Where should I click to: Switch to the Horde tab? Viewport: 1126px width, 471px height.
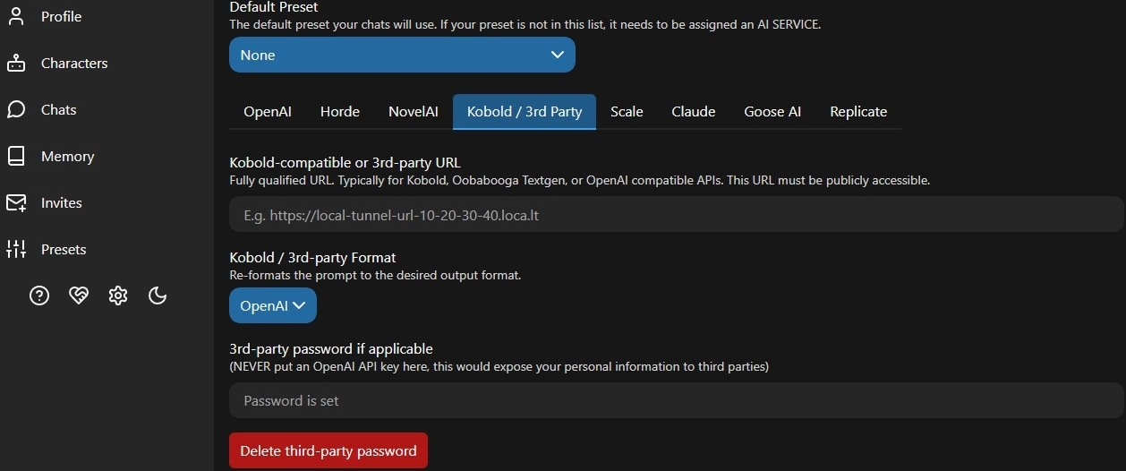340,112
